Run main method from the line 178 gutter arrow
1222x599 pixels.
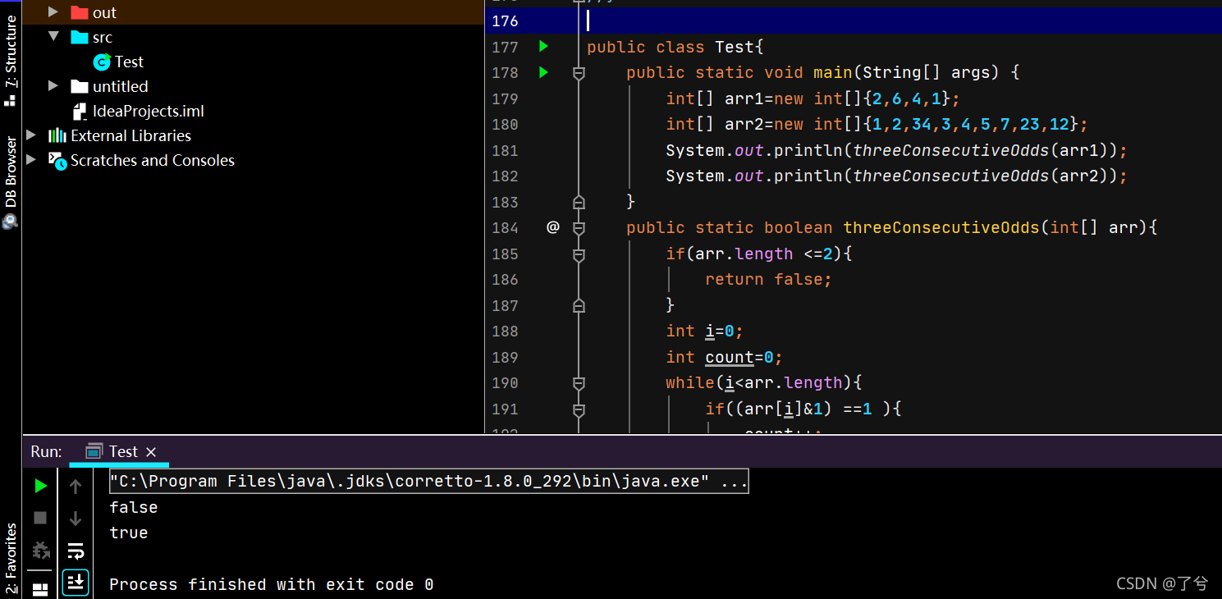(543, 73)
